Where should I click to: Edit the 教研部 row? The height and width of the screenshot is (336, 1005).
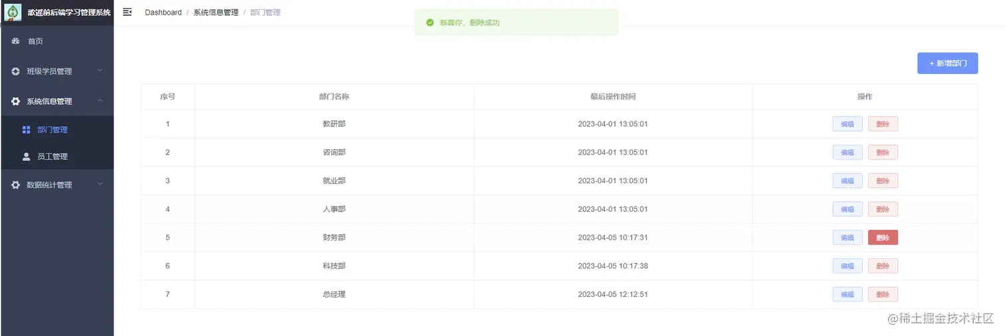tap(847, 124)
